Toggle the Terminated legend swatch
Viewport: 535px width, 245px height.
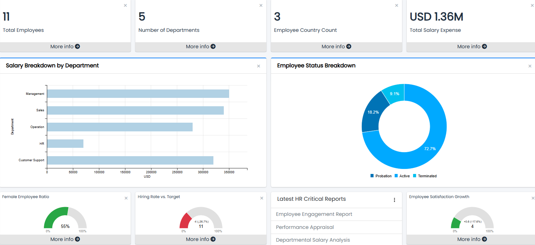(415, 176)
